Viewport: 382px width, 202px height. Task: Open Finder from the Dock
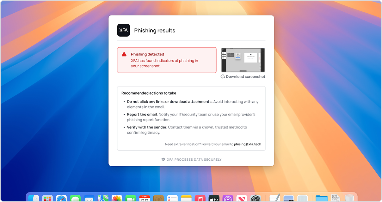[34, 199]
